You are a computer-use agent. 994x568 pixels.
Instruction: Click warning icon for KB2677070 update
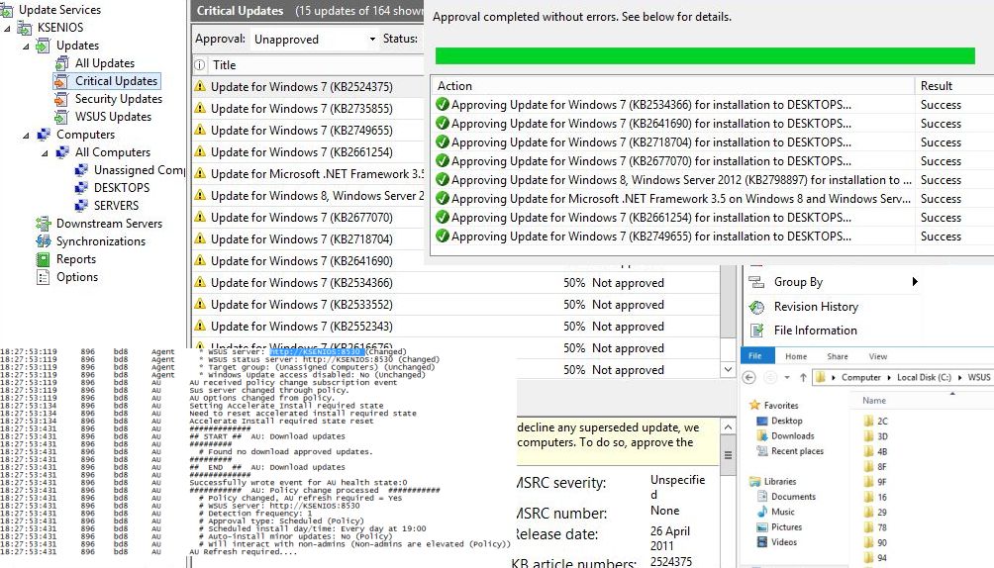coord(200,217)
